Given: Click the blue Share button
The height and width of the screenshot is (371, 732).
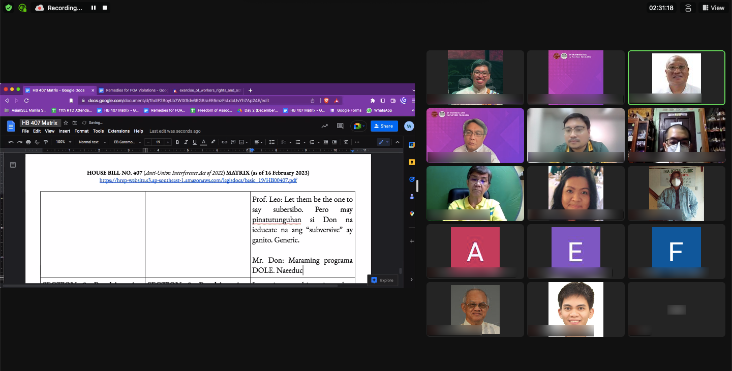Looking at the screenshot, I should pos(384,126).
